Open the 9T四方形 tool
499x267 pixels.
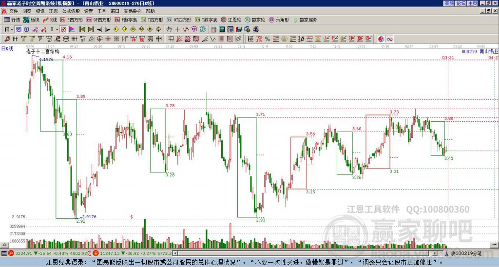[179, 19]
